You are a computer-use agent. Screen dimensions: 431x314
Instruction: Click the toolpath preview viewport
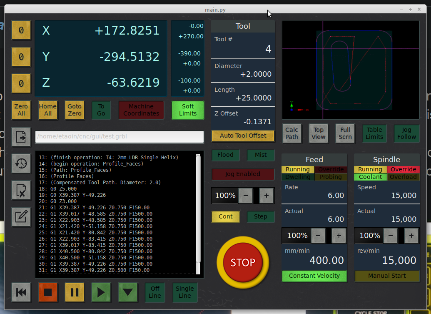[x=351, y=70]
